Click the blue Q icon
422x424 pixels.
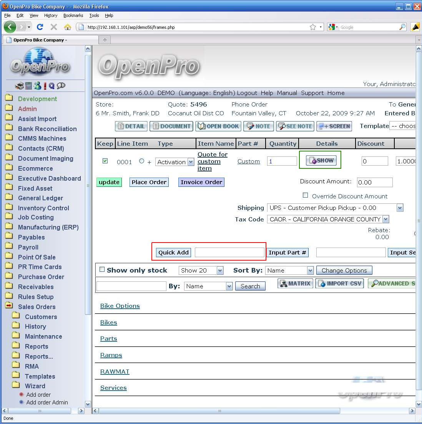click(x=52, y=86)
